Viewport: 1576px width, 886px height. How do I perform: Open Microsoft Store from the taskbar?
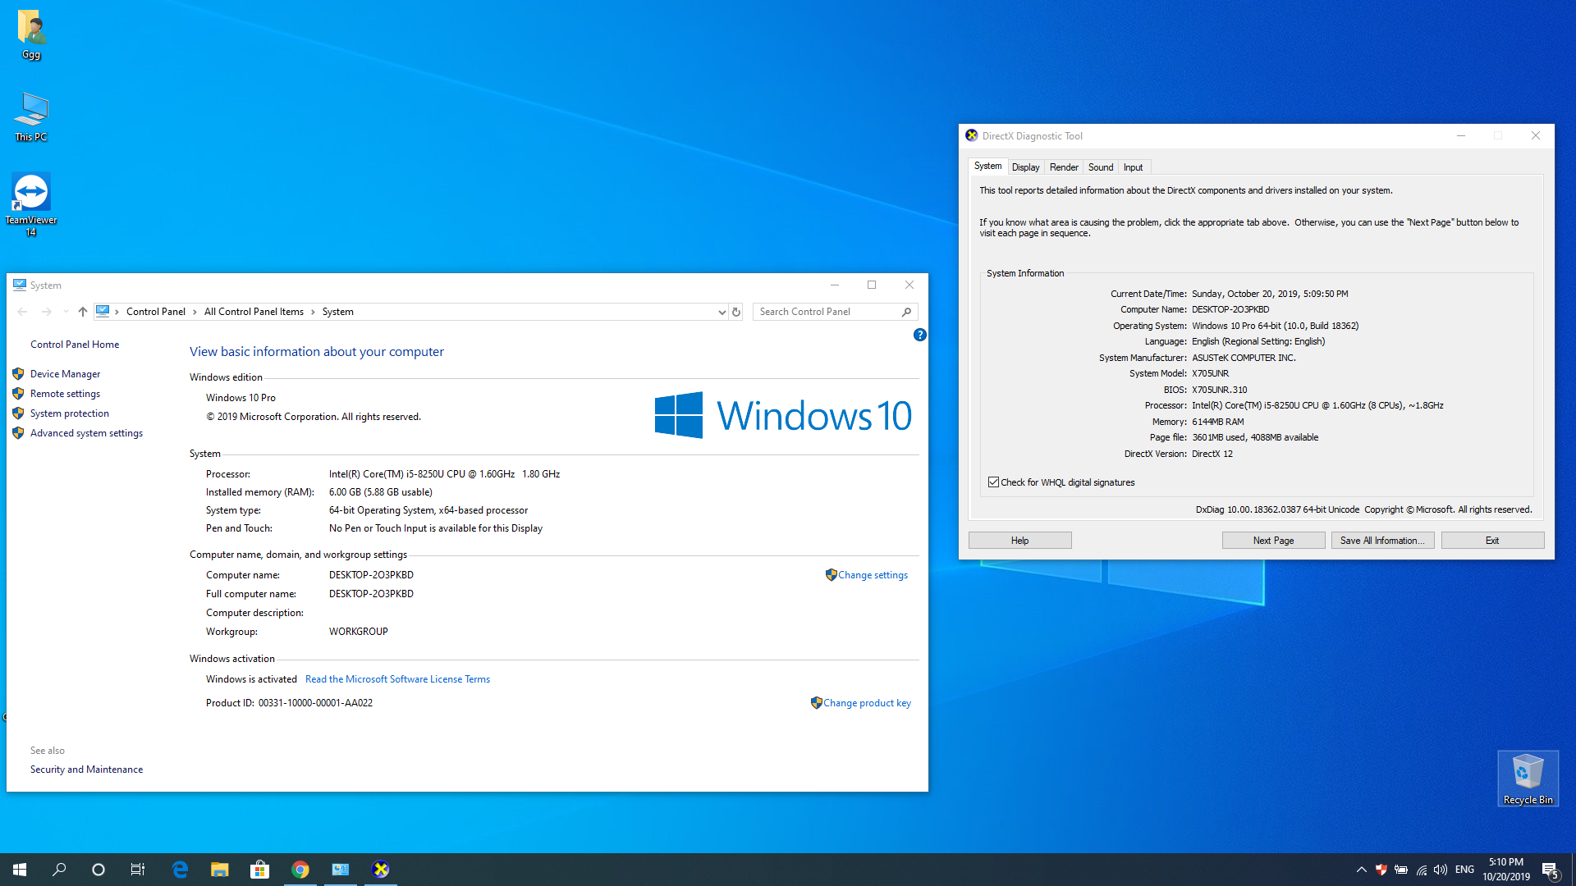pos(259,870)
